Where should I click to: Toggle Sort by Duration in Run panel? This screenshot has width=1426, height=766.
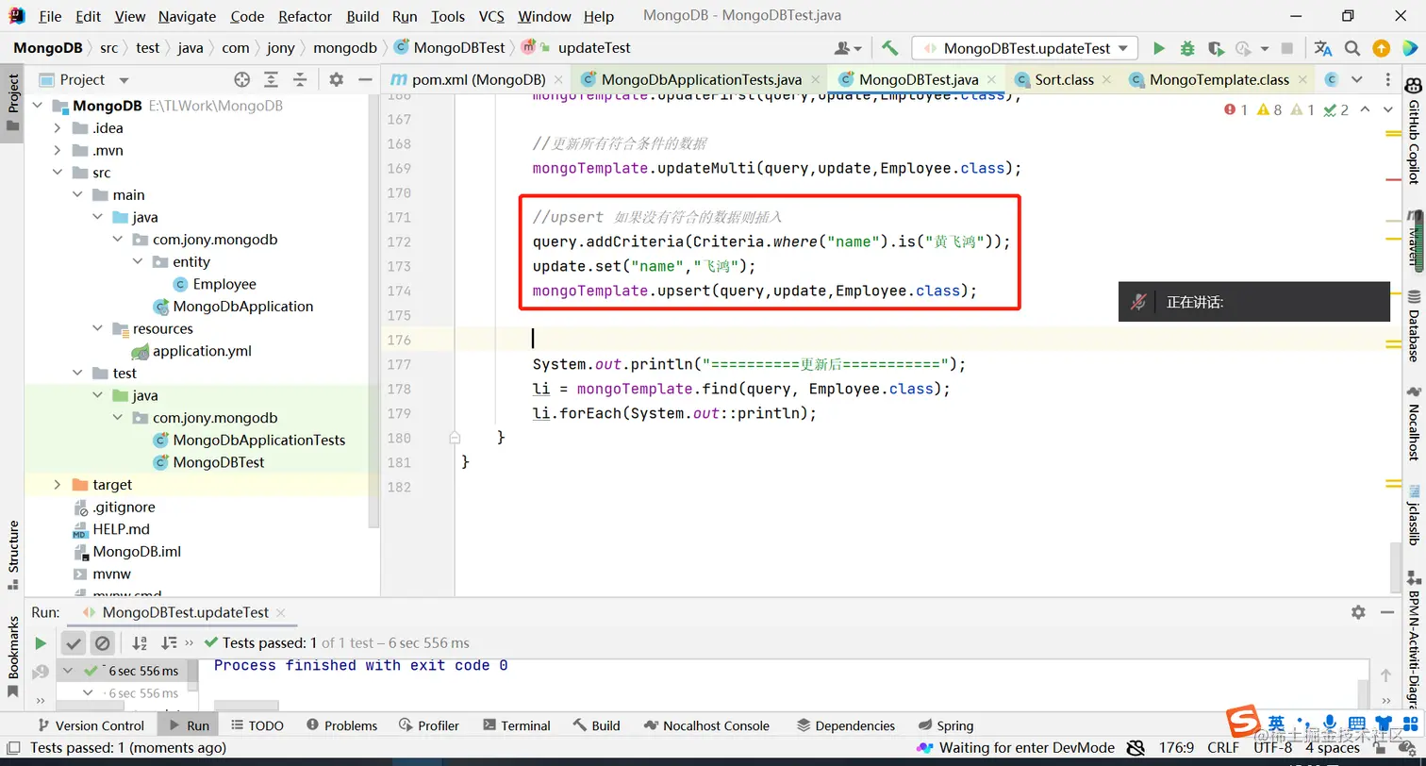click(x=169, y=643)
